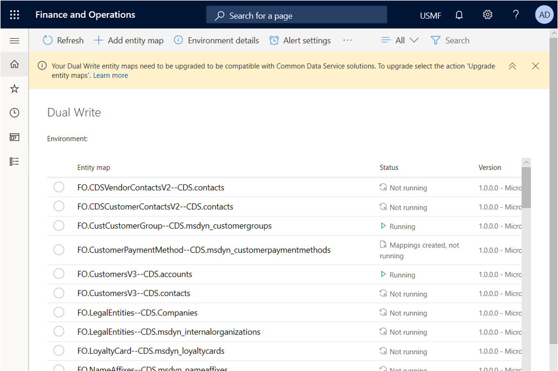Screen dimensions: 558x371
Task: Open FO.LegalEntities--CDS.Companies entity map
Action: point(137,313)
